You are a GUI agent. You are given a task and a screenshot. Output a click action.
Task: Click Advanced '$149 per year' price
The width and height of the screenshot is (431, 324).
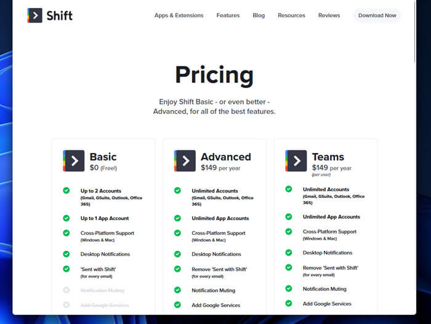click(x=220, y=168)
